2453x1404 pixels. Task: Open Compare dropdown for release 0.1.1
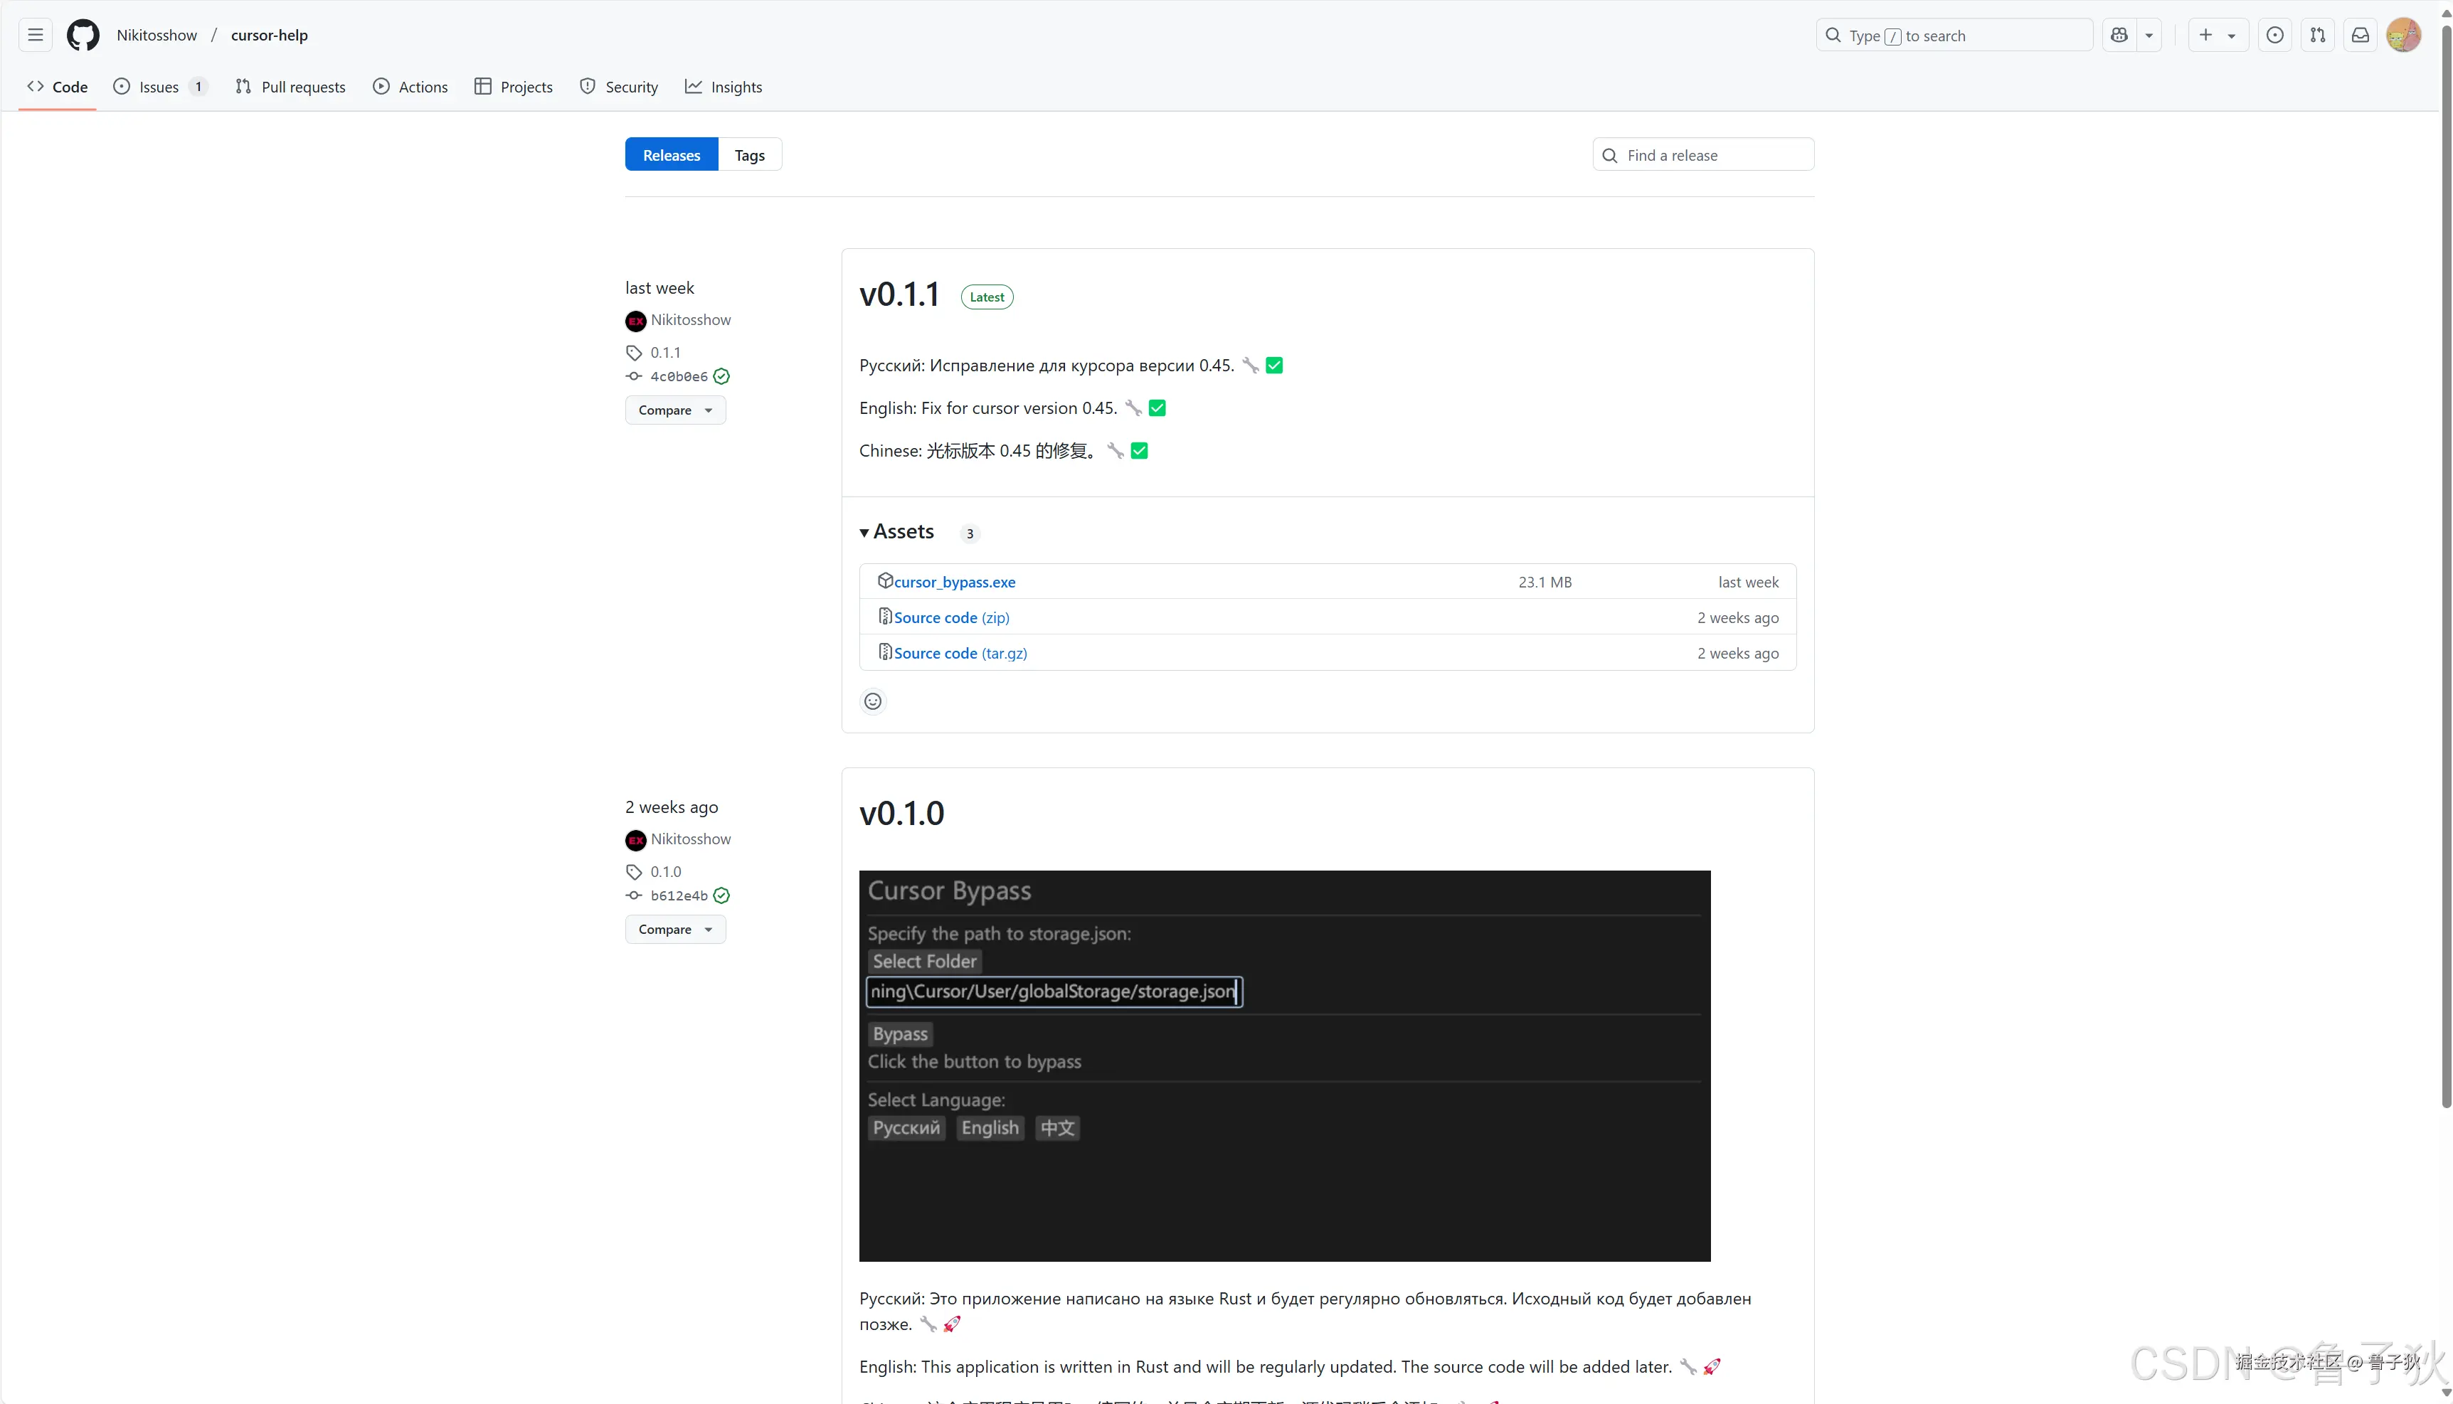[675, 410]
